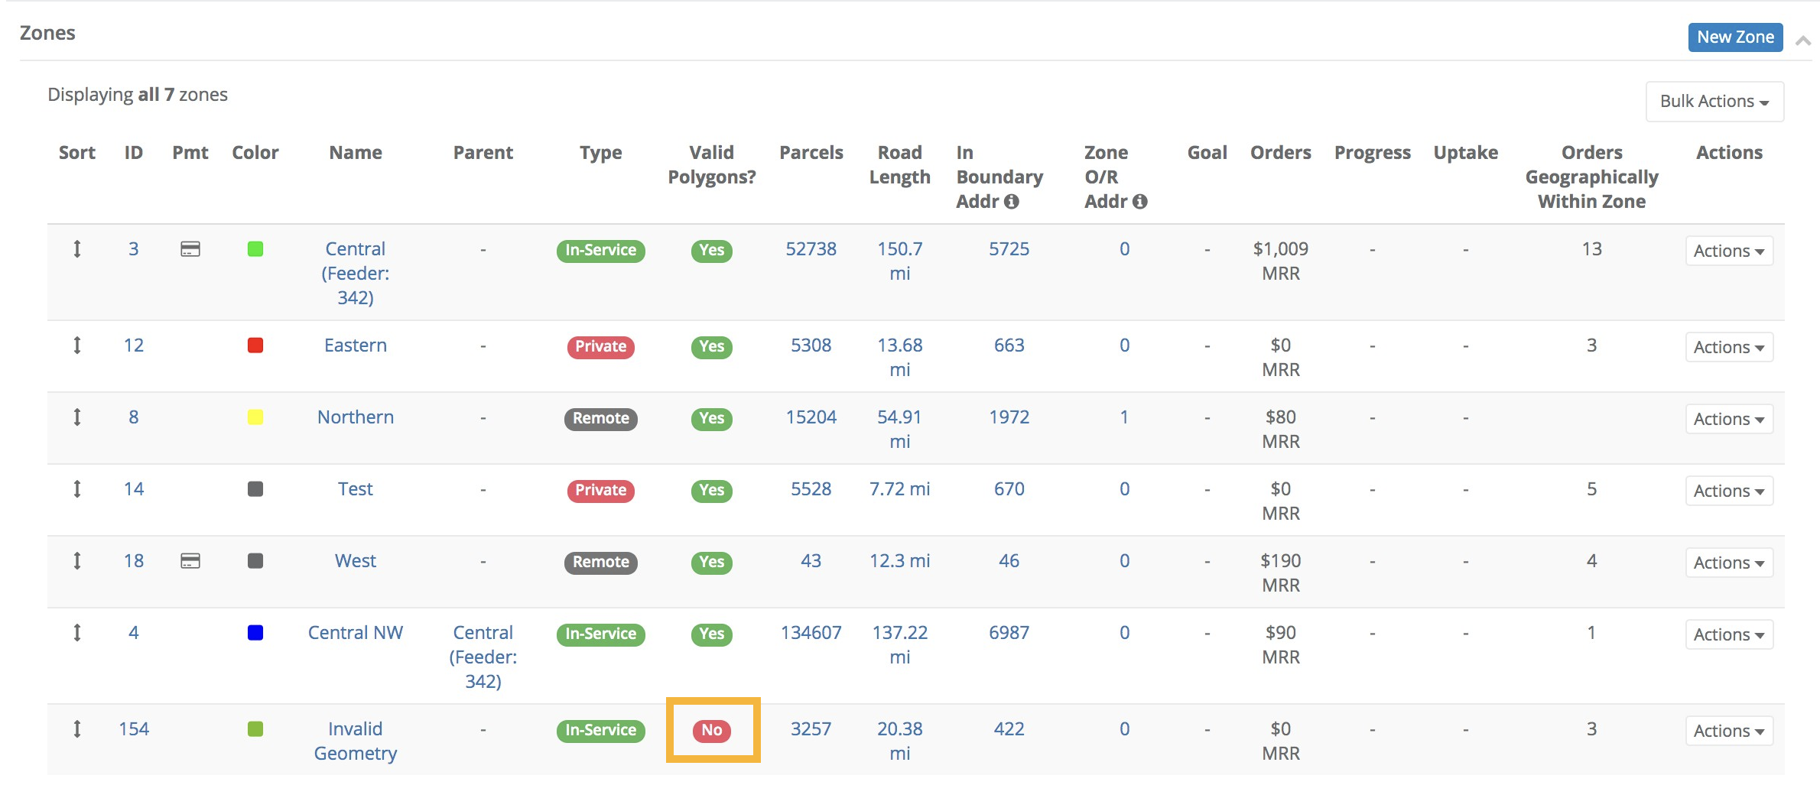Image resolution: width=1820 pixels, height=798 pixels.
Task: Open Actions dropdown for Invalid Geometry zone
Action: pyautogui.click(x=1728, y=731)
